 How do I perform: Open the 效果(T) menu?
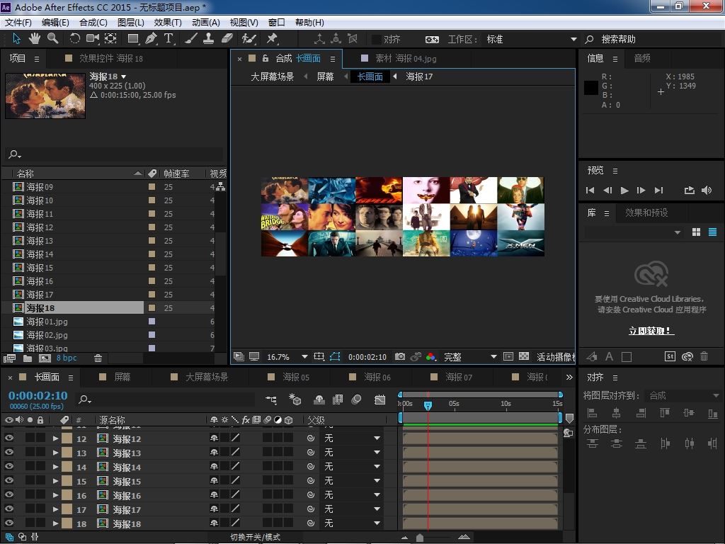(167, 22)
